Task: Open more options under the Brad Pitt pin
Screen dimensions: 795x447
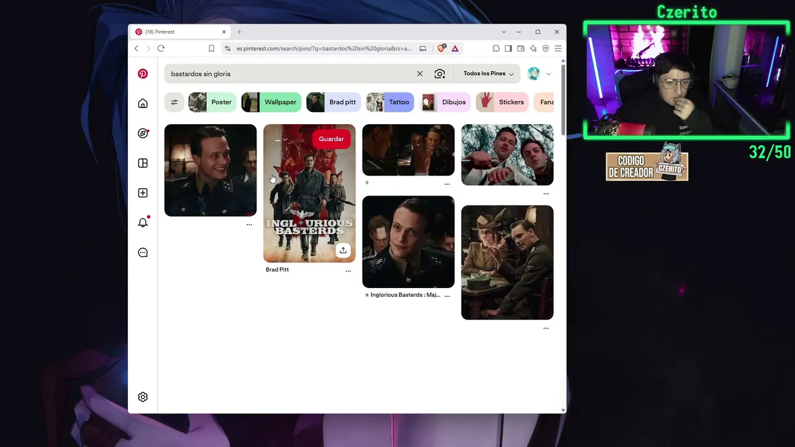Action: pyautogui.click(x=348, y=271)
